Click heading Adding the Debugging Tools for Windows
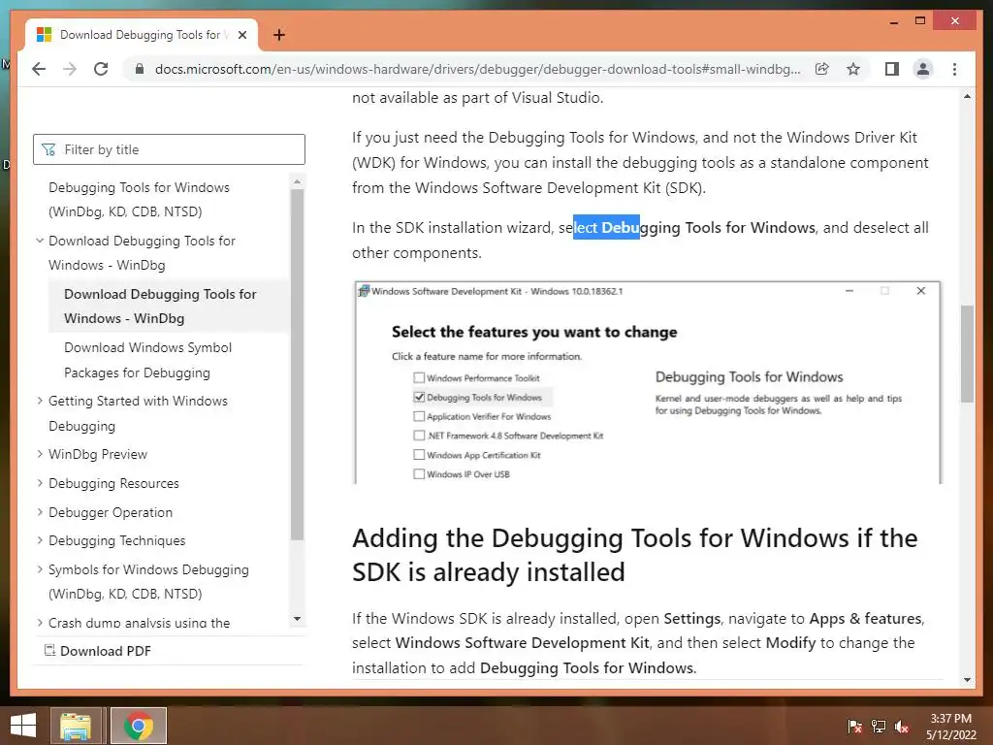 click(x=634, y=555)
